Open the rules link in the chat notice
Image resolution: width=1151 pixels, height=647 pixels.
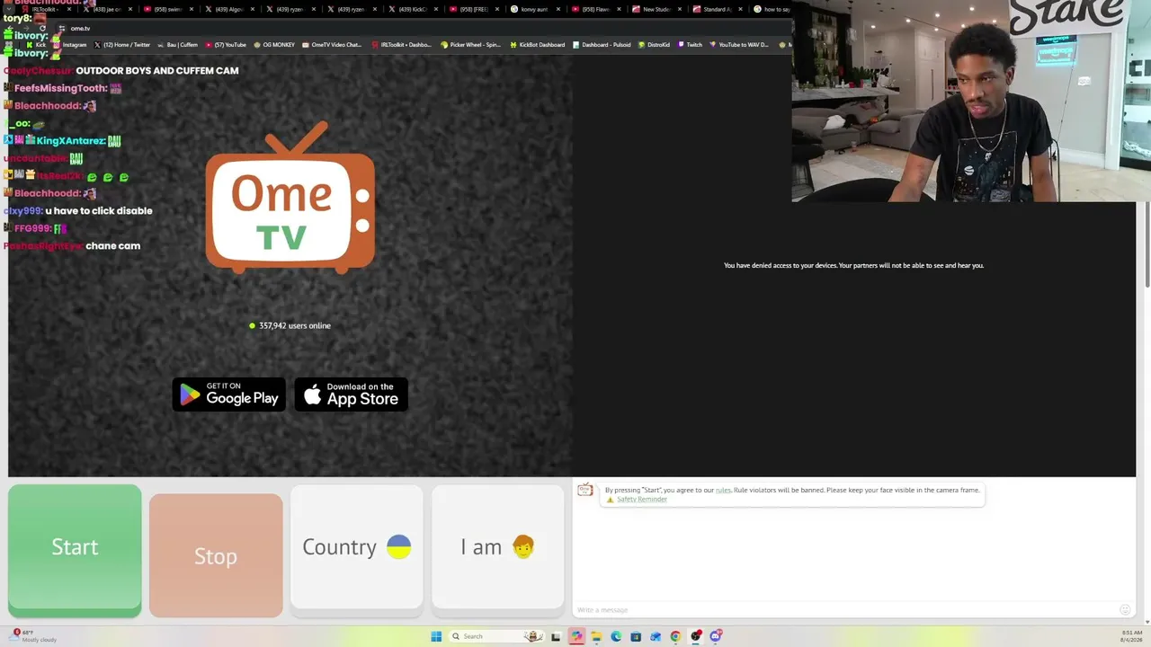tap(723, 491)
